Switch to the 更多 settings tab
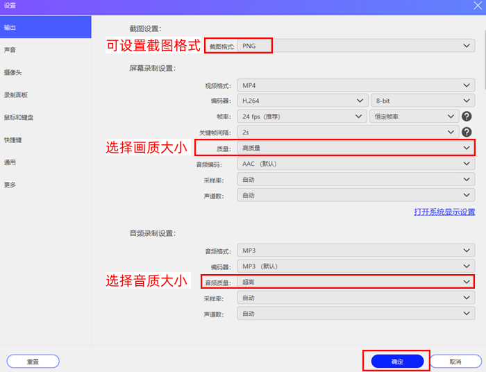The width and height of the screenshot is (486, 372). pyautogui.click(x=46, y=185)
